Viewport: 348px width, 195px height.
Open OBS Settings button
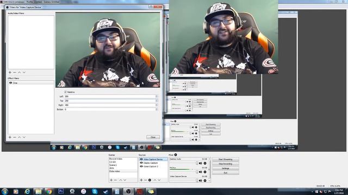pyautogui.click(x=226, y=168)
